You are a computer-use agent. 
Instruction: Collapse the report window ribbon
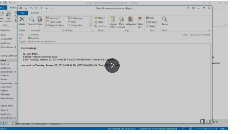(x=209, y=31)
